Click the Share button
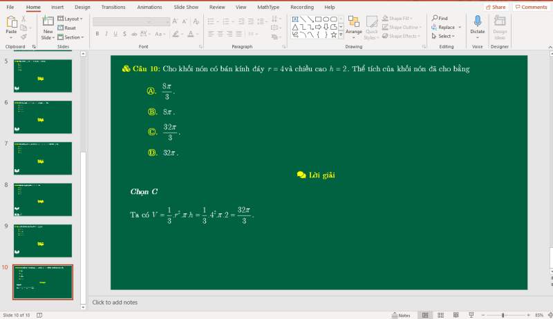Viewport: 553px width, 319px height. coord(496,7)
